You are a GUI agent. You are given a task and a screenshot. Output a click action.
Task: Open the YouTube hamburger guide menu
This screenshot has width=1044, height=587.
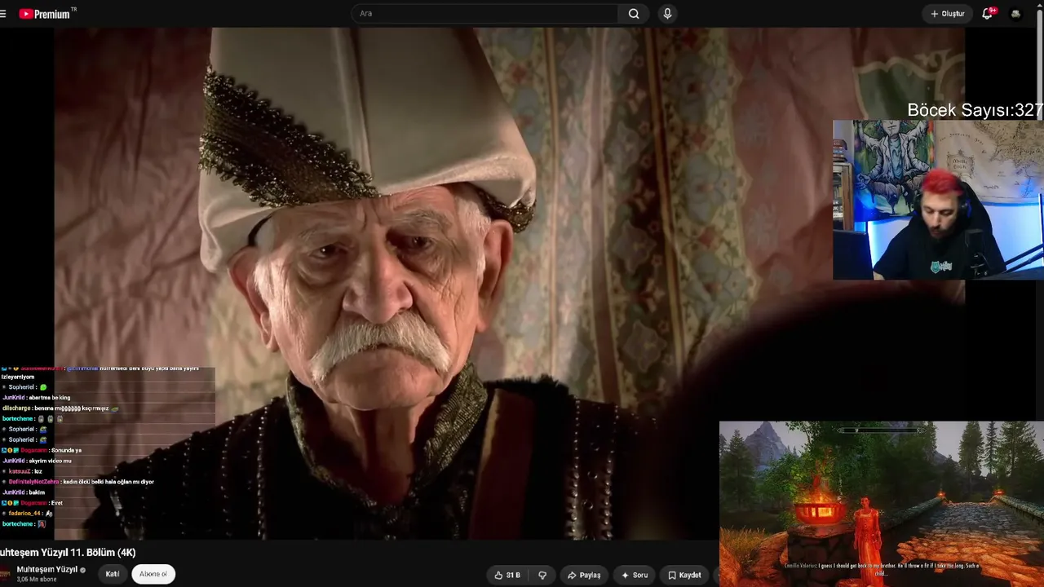2,14
